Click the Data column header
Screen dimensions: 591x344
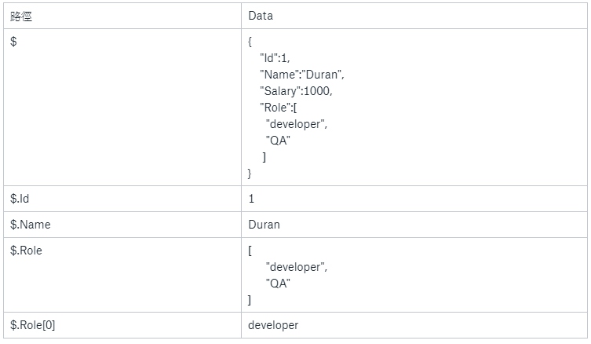point(261,16)
